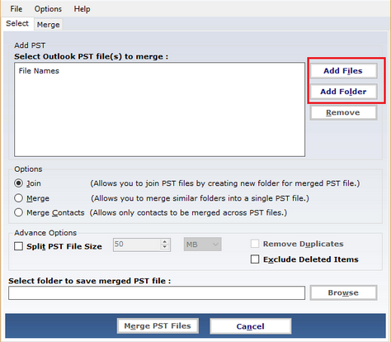The height and width of the screenshot is (342, 391).
Task: Select Merge Contacts radio option
Action: [x=18, y=212]
